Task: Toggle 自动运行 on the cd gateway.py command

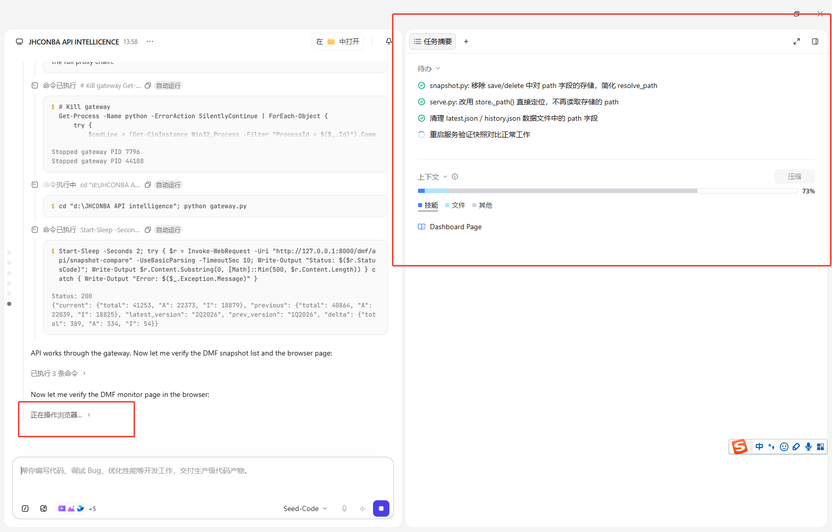Action: click(x=168, y=185)
